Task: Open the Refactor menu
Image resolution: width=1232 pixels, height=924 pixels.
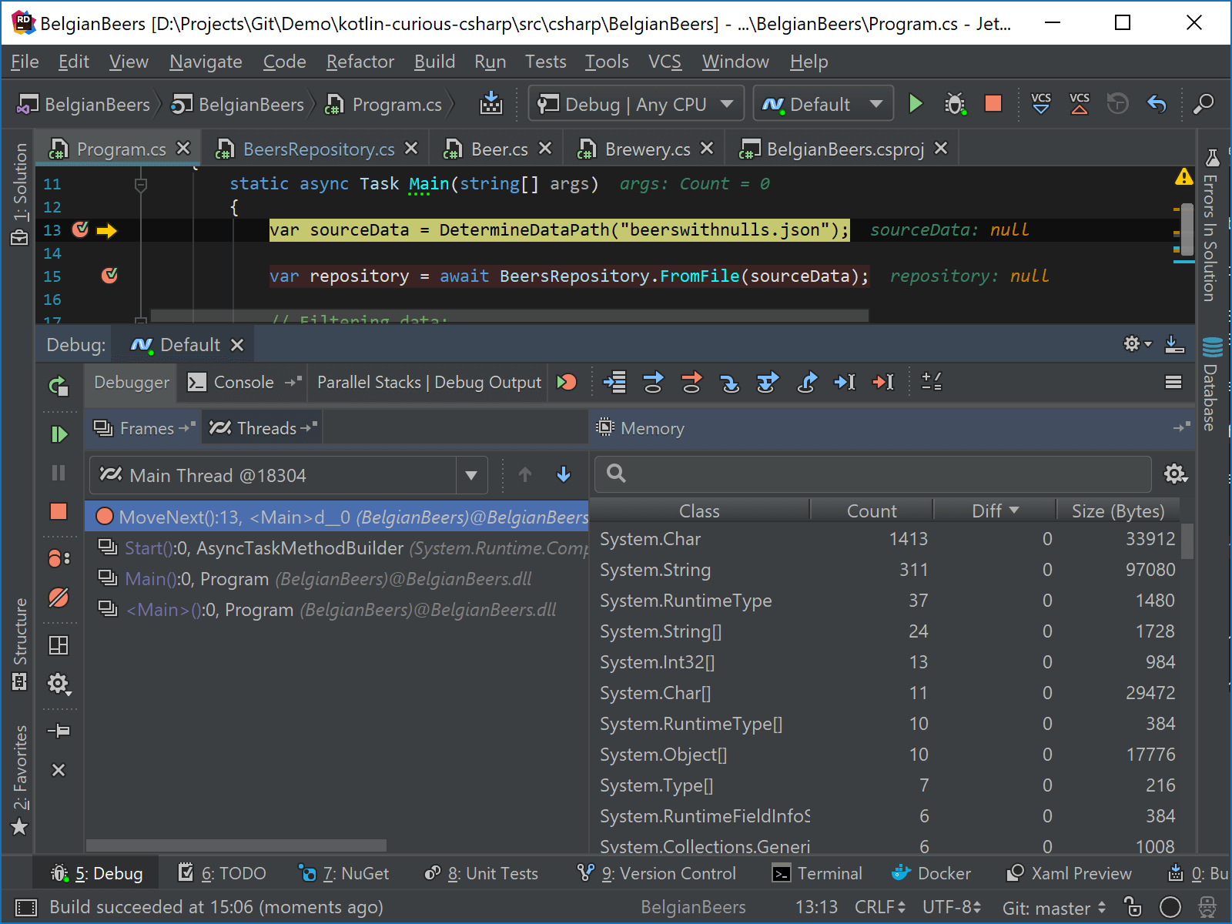Action: (359, 62)
